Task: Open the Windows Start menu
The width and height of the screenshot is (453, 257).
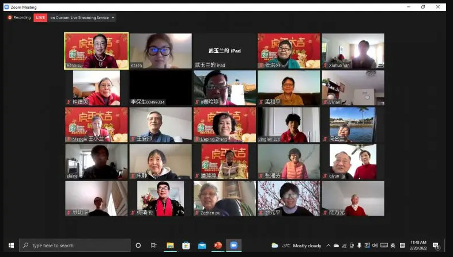Action: pos(10,246)
